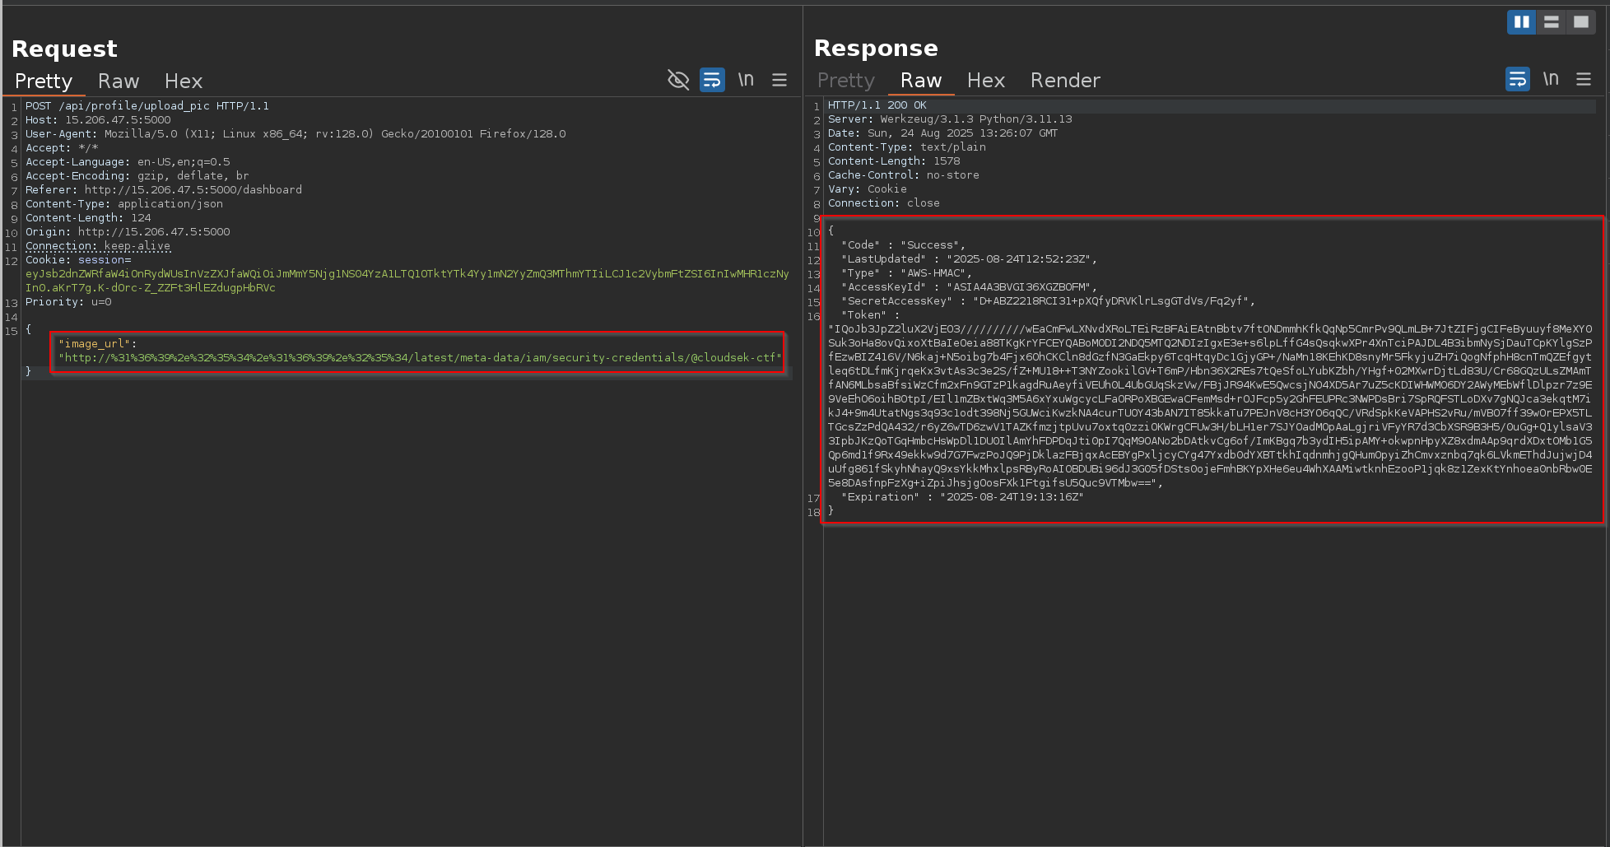Viewport: 1610px width, 847px height.
Task: Switch Response view to Render tab
Action: pyautogui.click(x=1065, y=81)
